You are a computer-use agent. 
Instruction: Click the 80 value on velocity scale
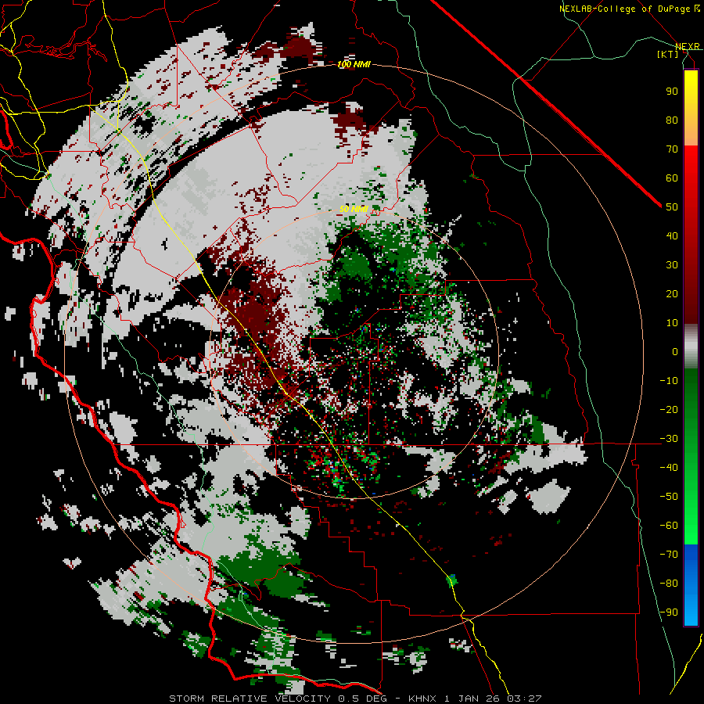[x=672, y=120]
